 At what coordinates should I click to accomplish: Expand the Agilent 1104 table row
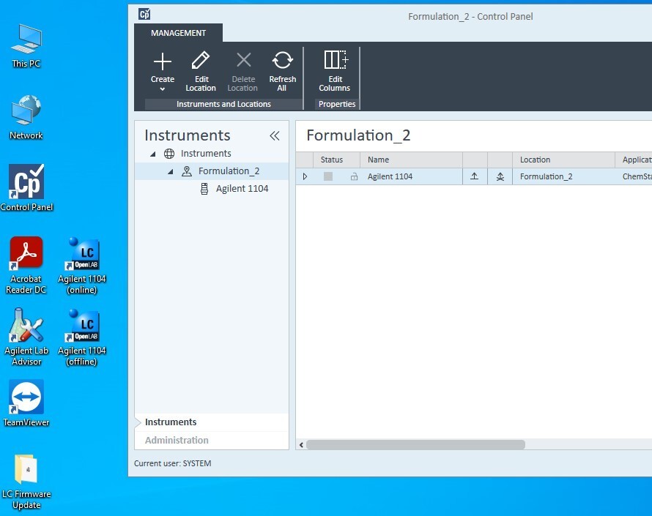click(305, 176)
